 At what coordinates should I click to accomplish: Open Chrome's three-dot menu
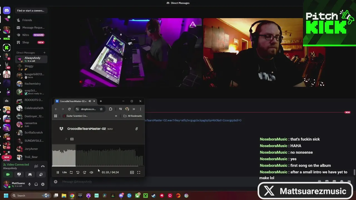[140, 109]
